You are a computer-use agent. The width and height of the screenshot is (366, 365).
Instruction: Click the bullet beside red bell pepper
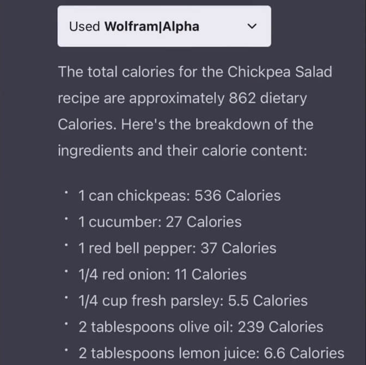tap(65, 245)
